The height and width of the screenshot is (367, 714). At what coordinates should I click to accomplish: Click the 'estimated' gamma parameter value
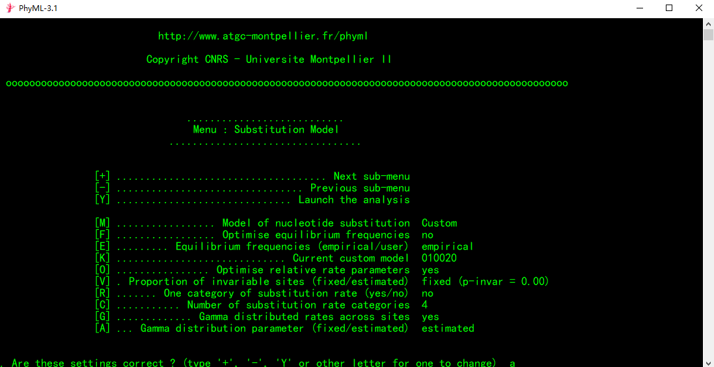[448, 328]
